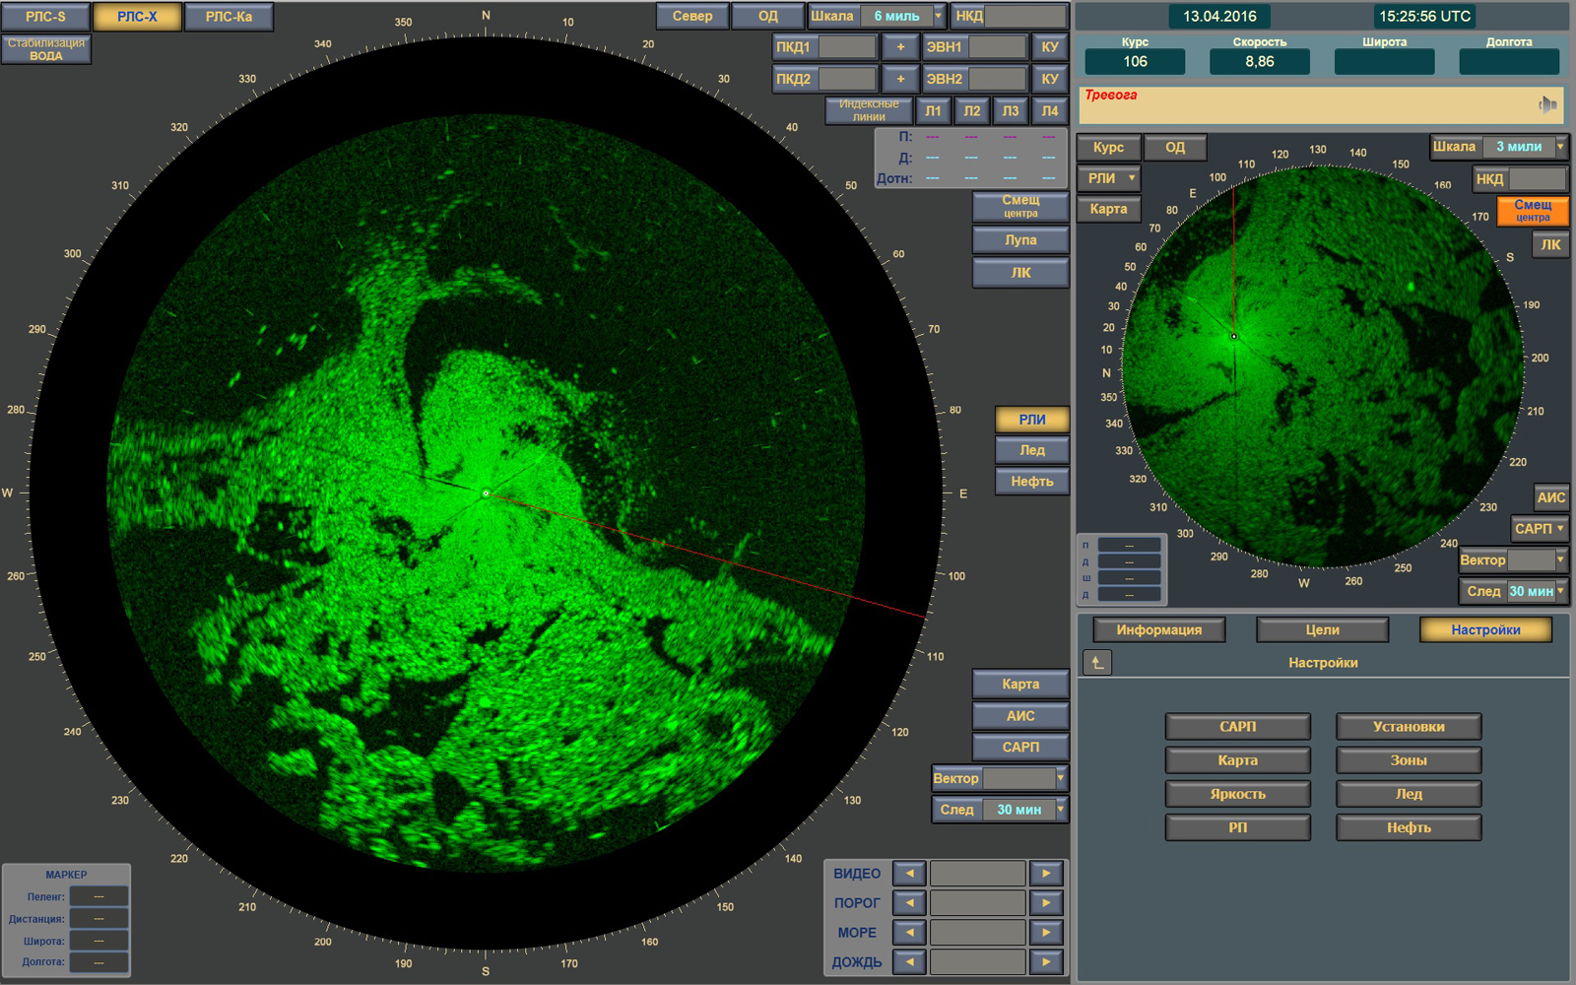This screenshot has height=985, width=1576.
Task: Activate index line Л2
Action: tap(972, 111)
